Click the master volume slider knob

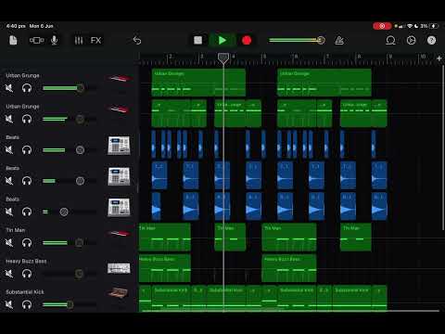(x=321, y=40)
